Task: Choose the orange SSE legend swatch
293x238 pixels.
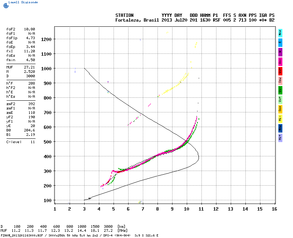Action: coord(280,109)
